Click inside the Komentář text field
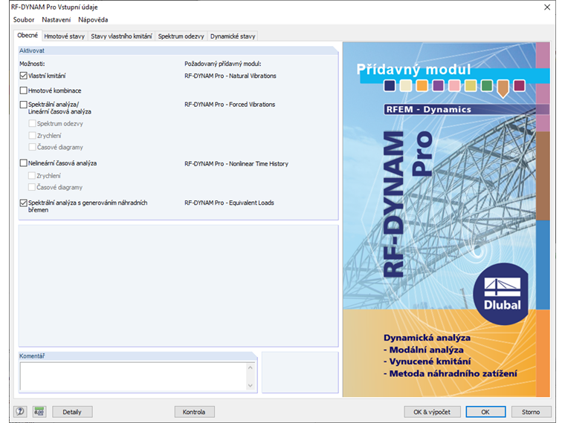Image resolution: width=565 pixels, height=423 pixels. click(x=133, y=376)
